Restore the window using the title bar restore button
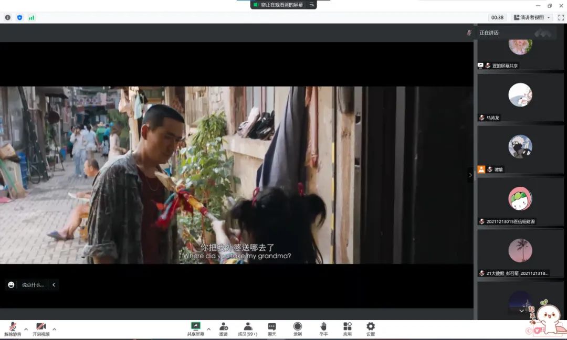This screenshot has width=567, height=340. click(x=550, y=5)
